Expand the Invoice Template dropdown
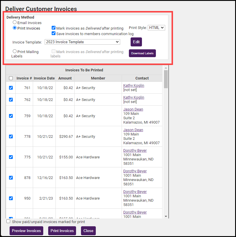Image resolution: width=236 pixels, height=237 pixels. click(x=82, y=42)
